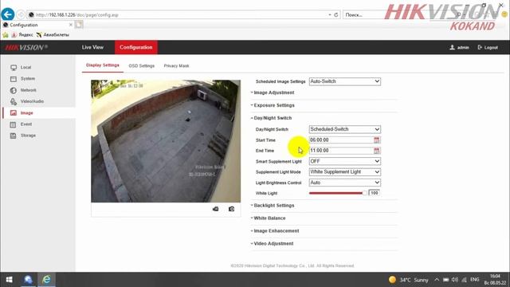Open the Light Brightness Control dropdown

pyautogui.click(x=345, y=183)
